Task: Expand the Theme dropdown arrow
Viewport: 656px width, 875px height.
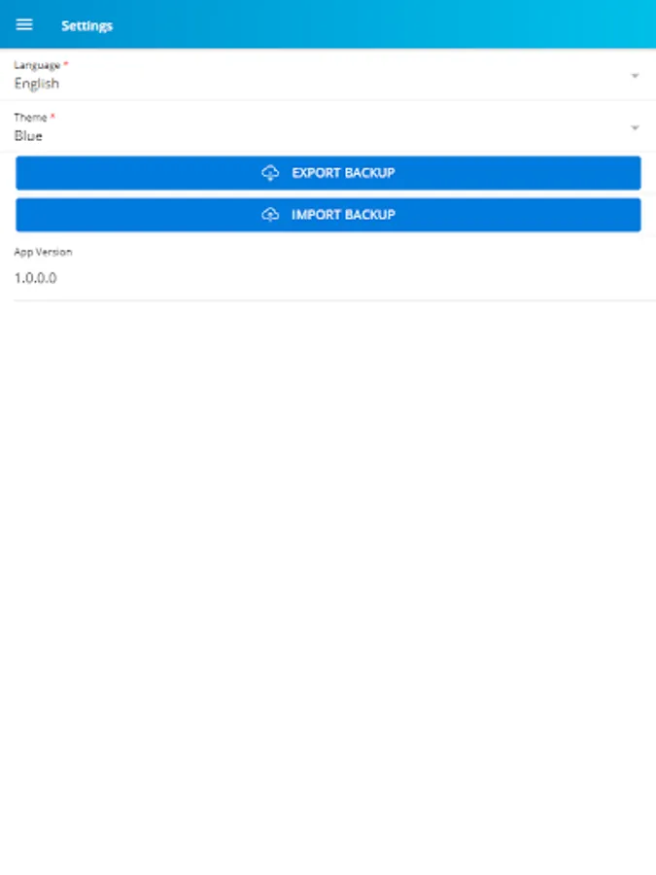Action: coord(635,127)
